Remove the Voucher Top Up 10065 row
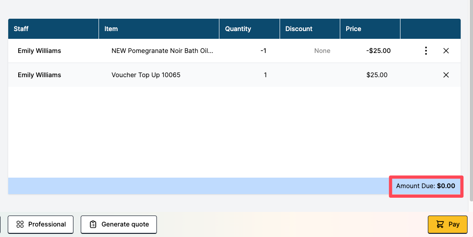 point(446,75)
